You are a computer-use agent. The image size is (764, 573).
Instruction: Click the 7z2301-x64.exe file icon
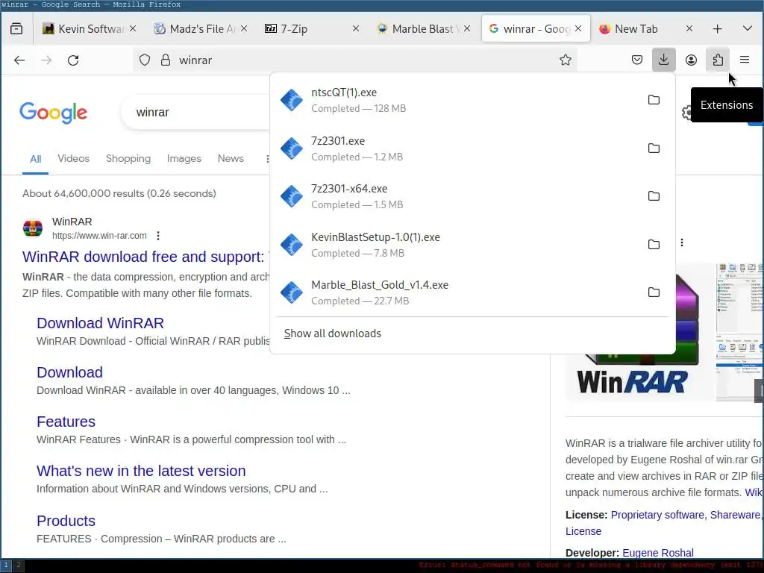[292, 196]
